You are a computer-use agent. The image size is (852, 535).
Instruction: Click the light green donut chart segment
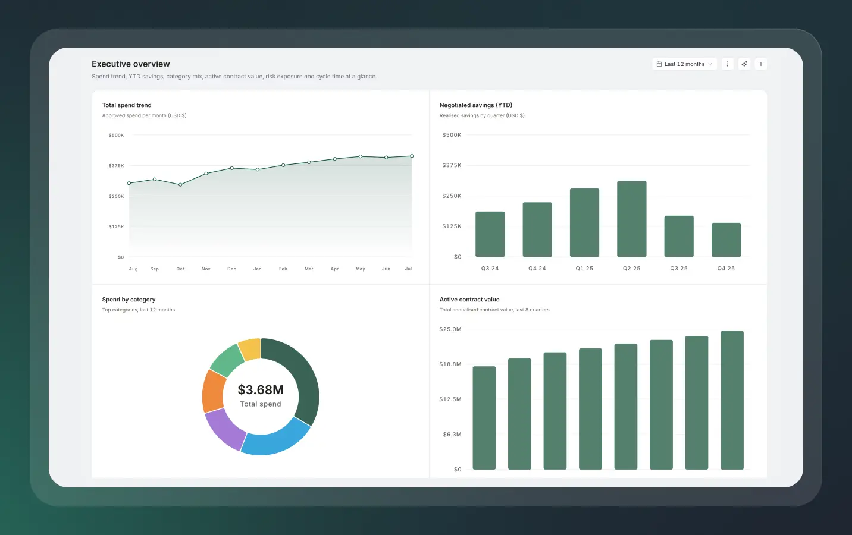(227, 360)
